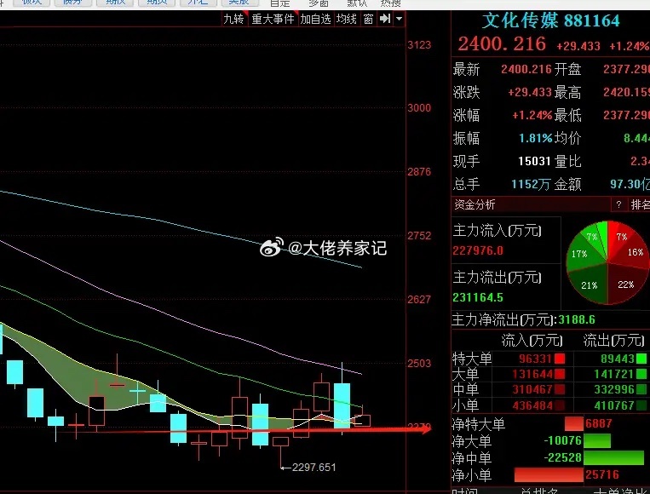This screenshot has height=494, width=650.
Task: Click the 窗 window button
Action: pyautogui.click(x=368, y=19)
